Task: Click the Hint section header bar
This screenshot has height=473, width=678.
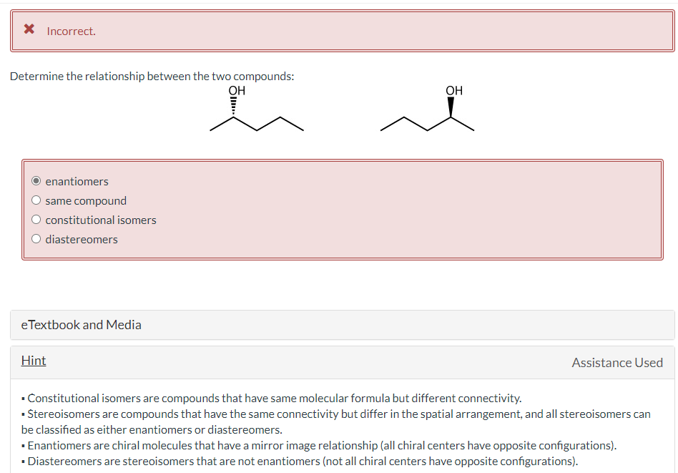Action: [x=339, y=362]
